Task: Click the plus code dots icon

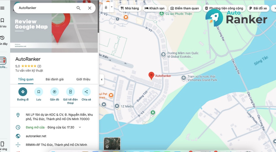Action: click(18, 145)
